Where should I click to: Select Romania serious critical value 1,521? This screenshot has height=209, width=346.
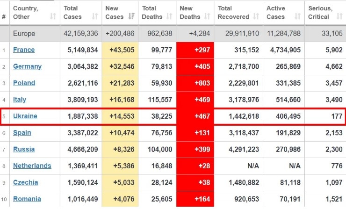click(x=334, y=199)
